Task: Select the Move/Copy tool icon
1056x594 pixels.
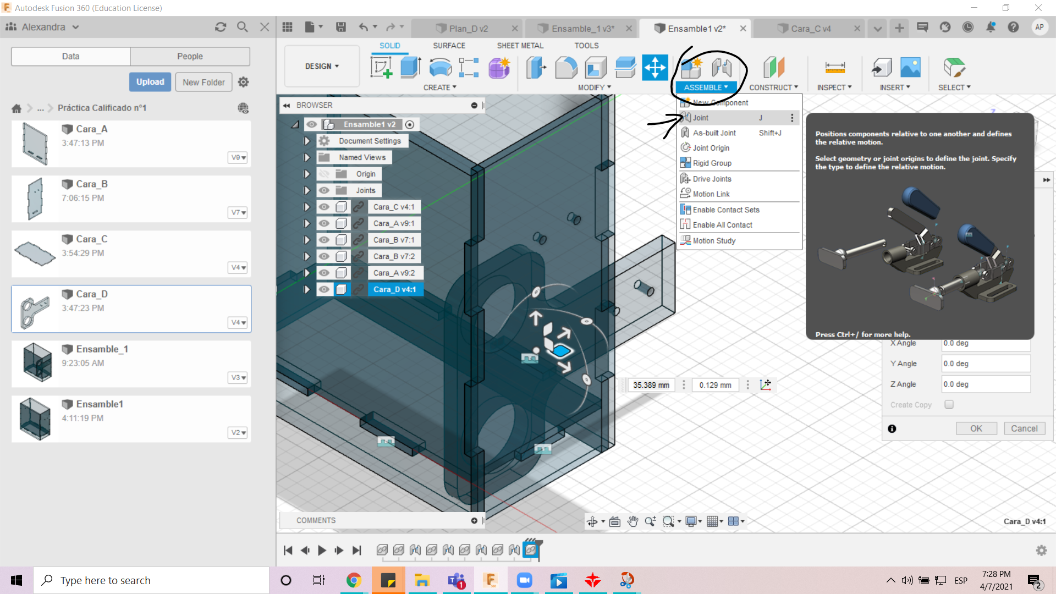Action: [655, 68]
